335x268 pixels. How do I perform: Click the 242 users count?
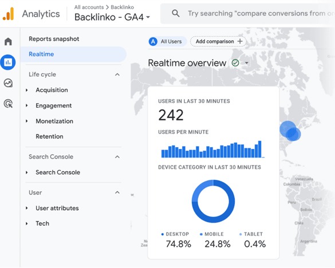pos(171,115)
